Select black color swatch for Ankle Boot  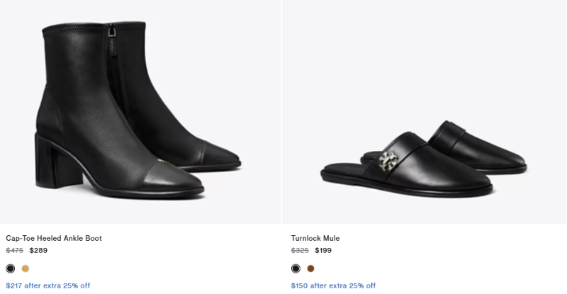pyautogui.click(x=10, y=268)
